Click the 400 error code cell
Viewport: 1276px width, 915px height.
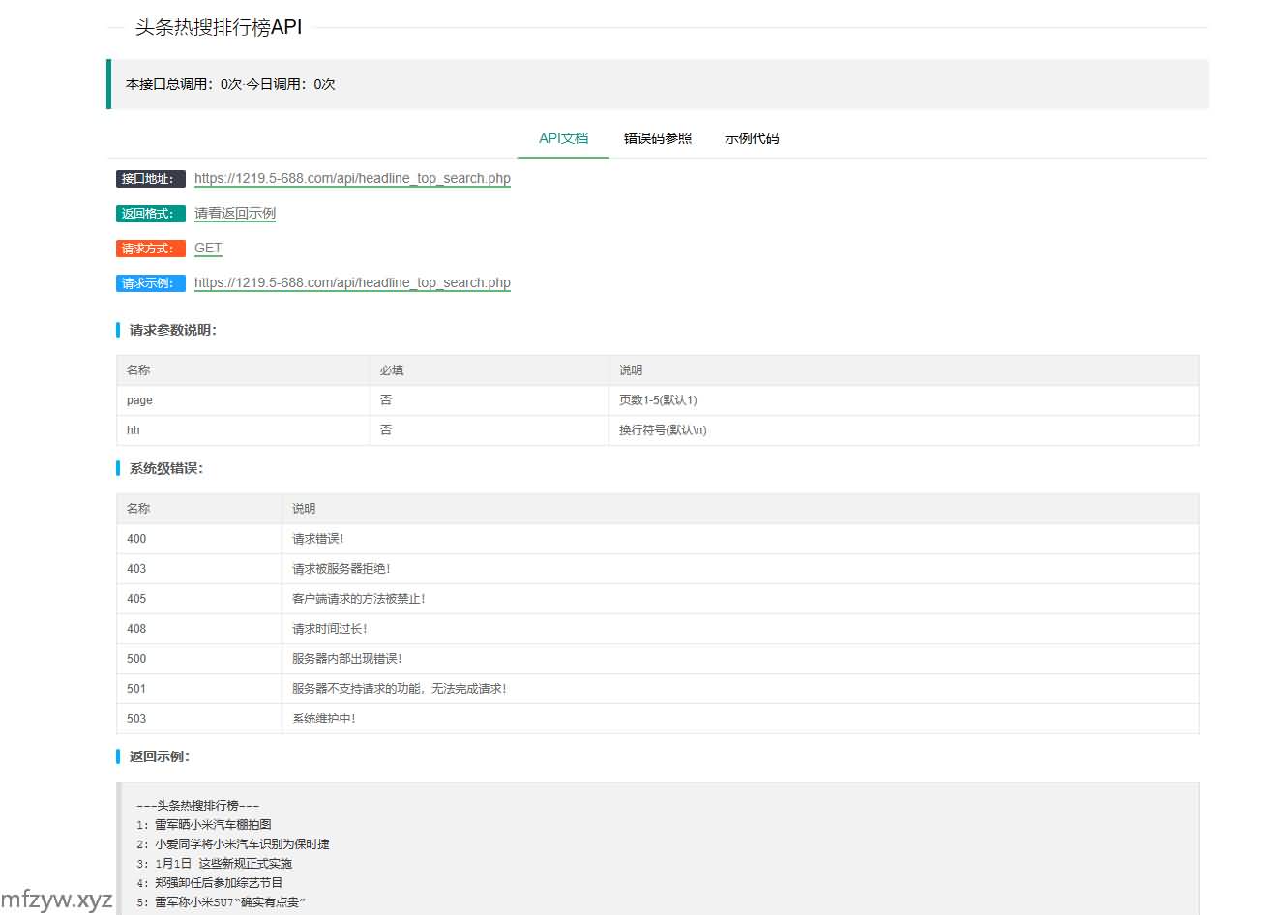(x=136, y=539)
